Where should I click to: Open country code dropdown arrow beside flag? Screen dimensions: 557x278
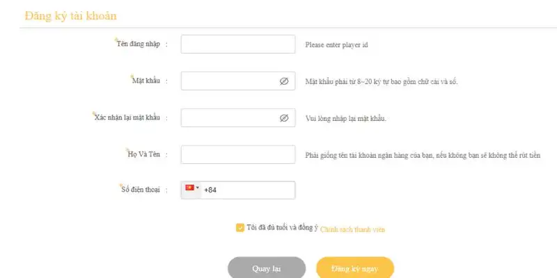coord(198,188)
